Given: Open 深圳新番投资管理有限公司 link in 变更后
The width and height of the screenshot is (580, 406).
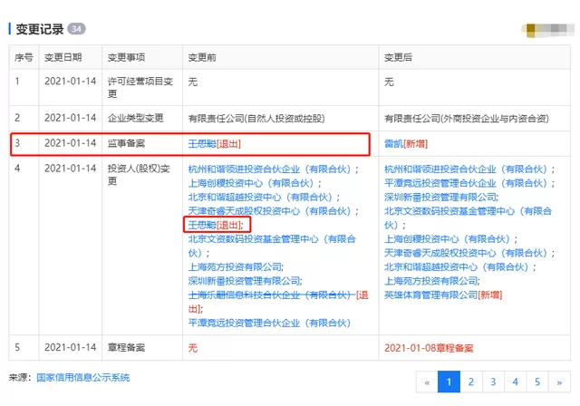Looking at the screenshot, I should point(441,197).
